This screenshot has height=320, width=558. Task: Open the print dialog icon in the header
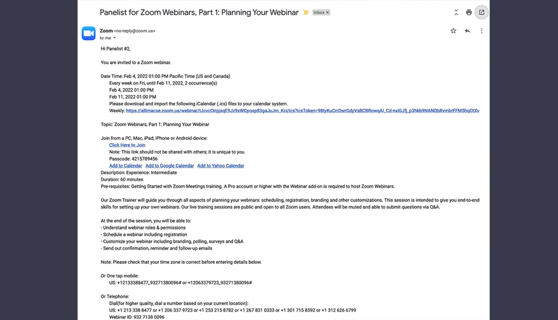pos(468,12)
